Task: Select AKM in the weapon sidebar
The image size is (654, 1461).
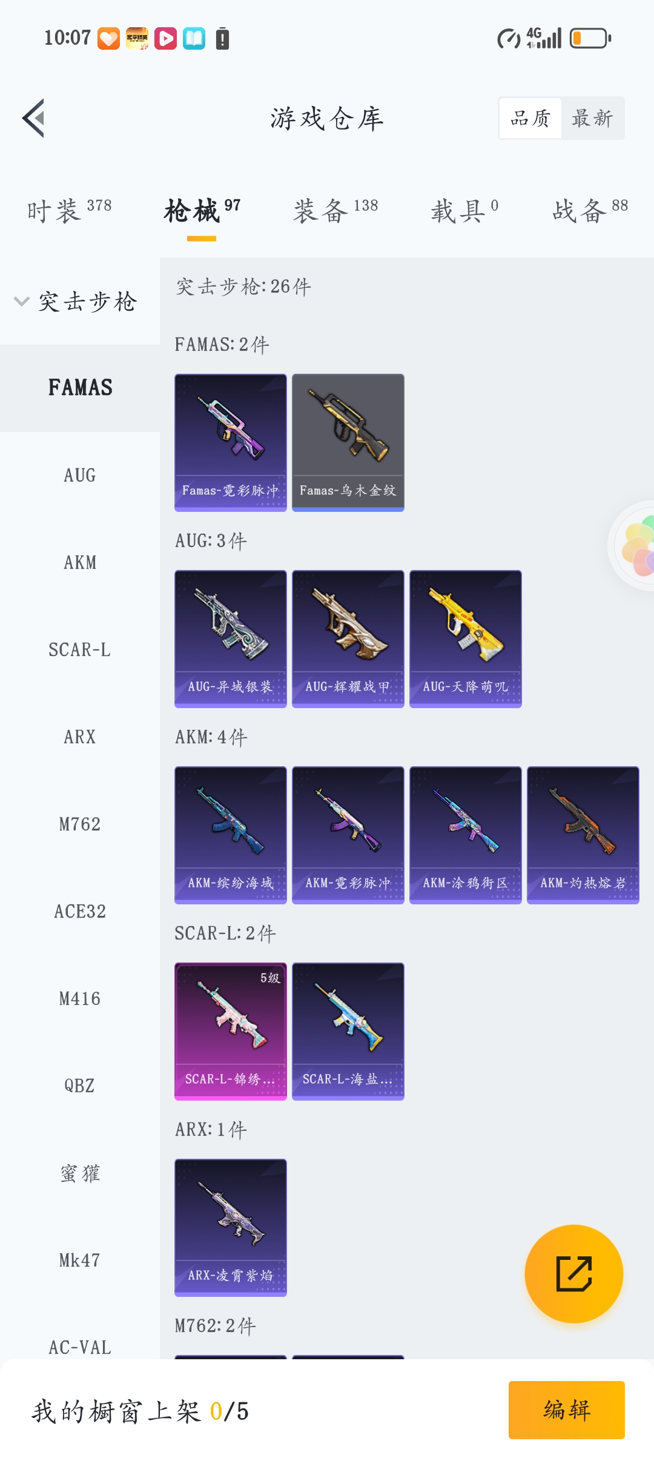Action: (x=80, y=563)
